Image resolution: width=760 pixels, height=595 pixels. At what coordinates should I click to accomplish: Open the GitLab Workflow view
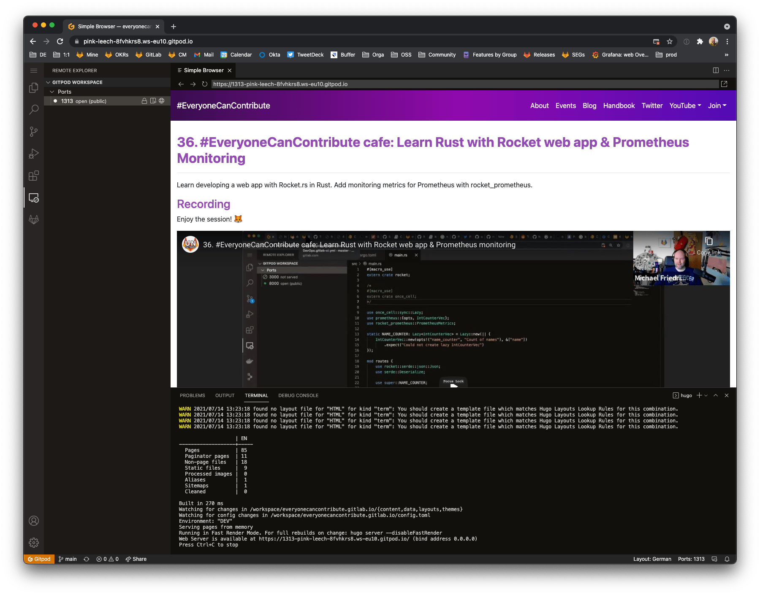click(34, 219)
